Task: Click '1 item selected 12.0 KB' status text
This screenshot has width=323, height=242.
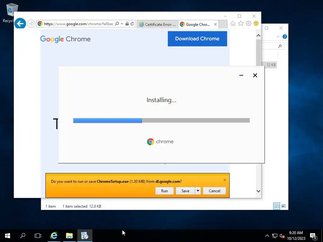Action: (82, 206)
